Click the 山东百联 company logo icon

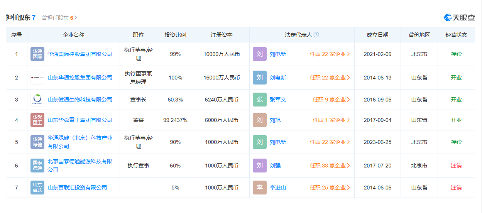coord(37,188)
